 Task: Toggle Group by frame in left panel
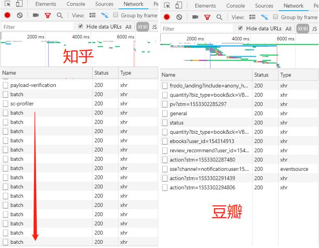pyautogui.click(x=116, y=15)
